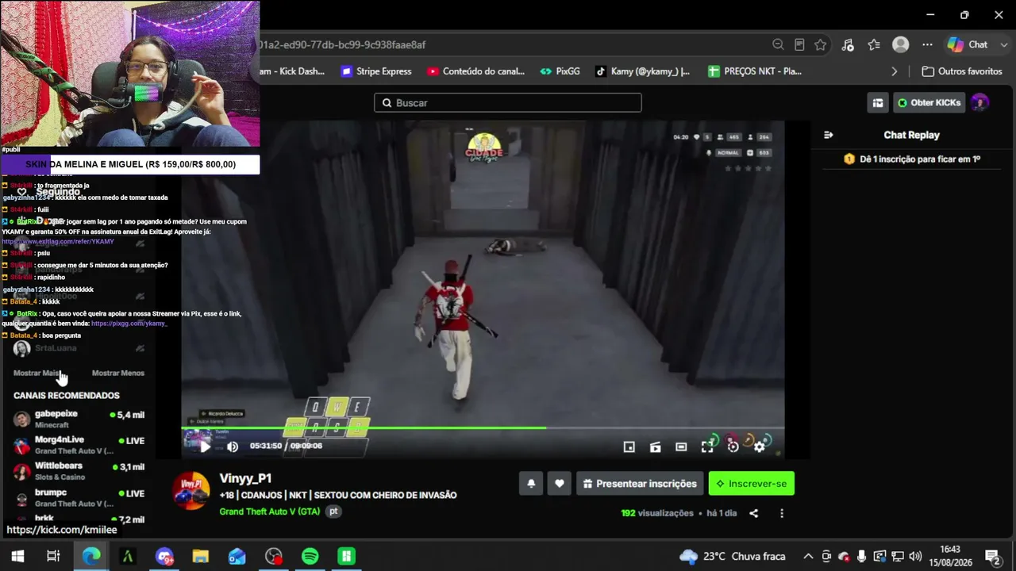
Task: Open Grand Theft Auto V category link
Action: click(270, 512)
